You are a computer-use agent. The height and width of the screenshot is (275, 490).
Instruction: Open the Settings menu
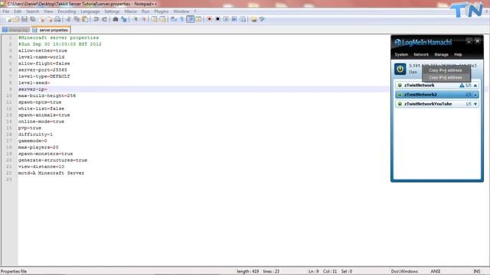(112, 11)
